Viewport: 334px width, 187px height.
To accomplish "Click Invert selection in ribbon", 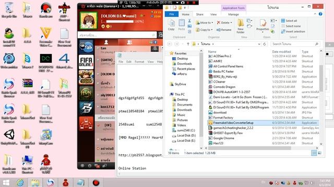I will tap(293, 31).
